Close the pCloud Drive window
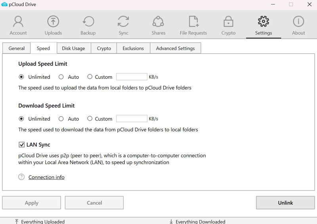This screenshot has height=224, width=317. pos(309,4)
